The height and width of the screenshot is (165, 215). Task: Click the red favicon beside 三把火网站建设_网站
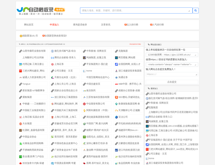(20, 71)
